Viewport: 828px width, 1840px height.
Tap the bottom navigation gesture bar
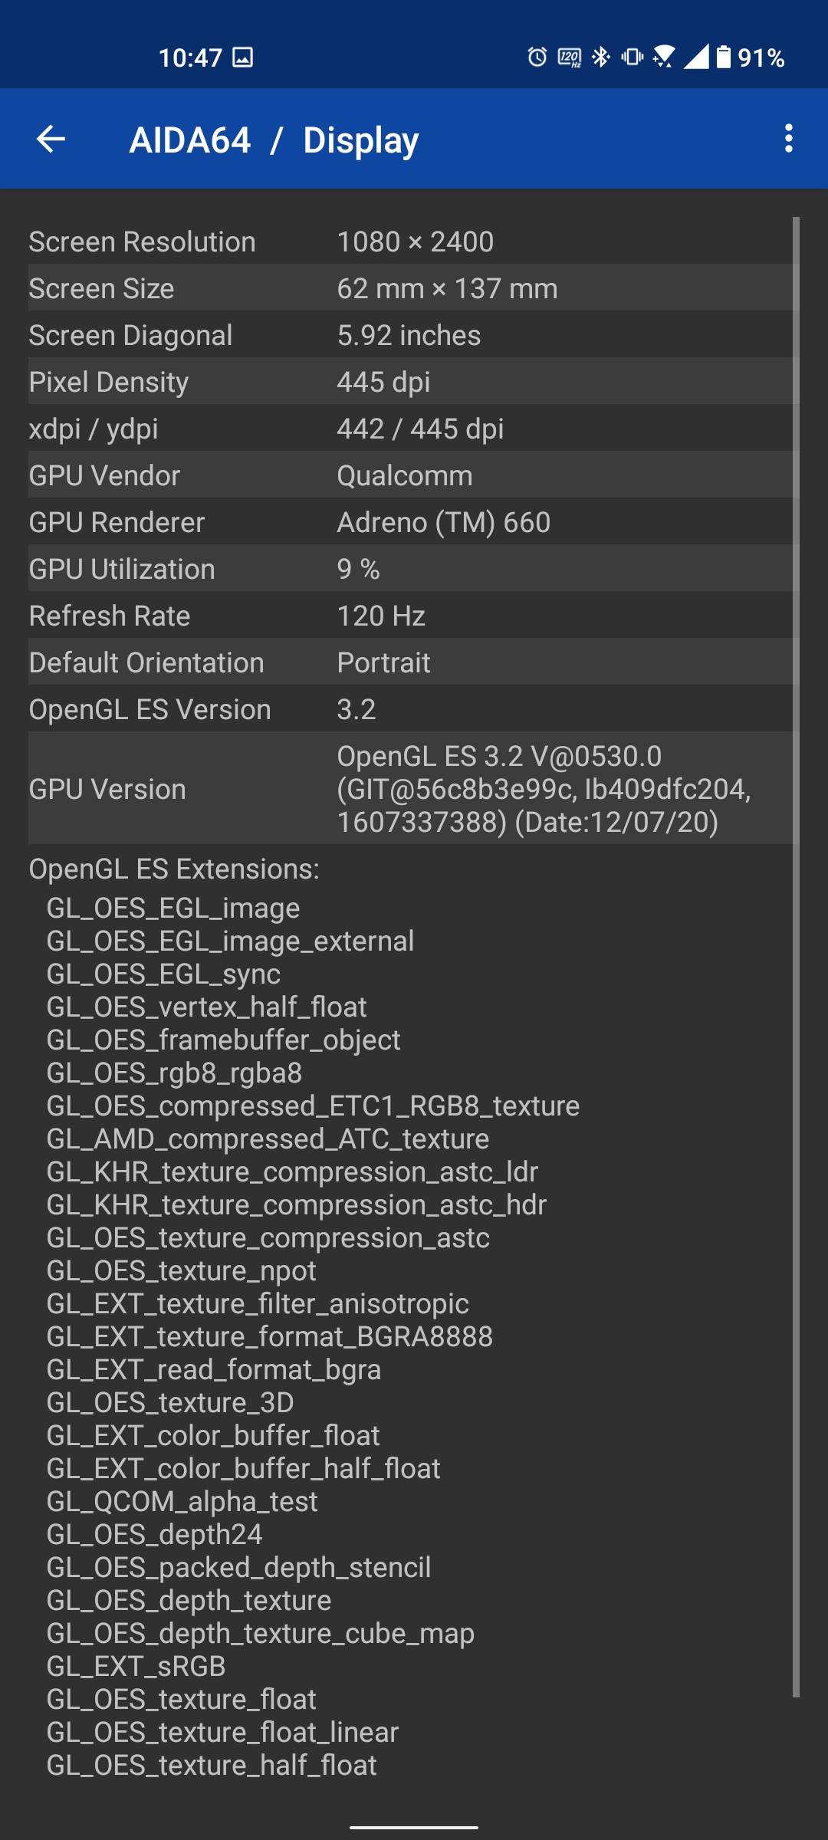[x=414, y=1828]
